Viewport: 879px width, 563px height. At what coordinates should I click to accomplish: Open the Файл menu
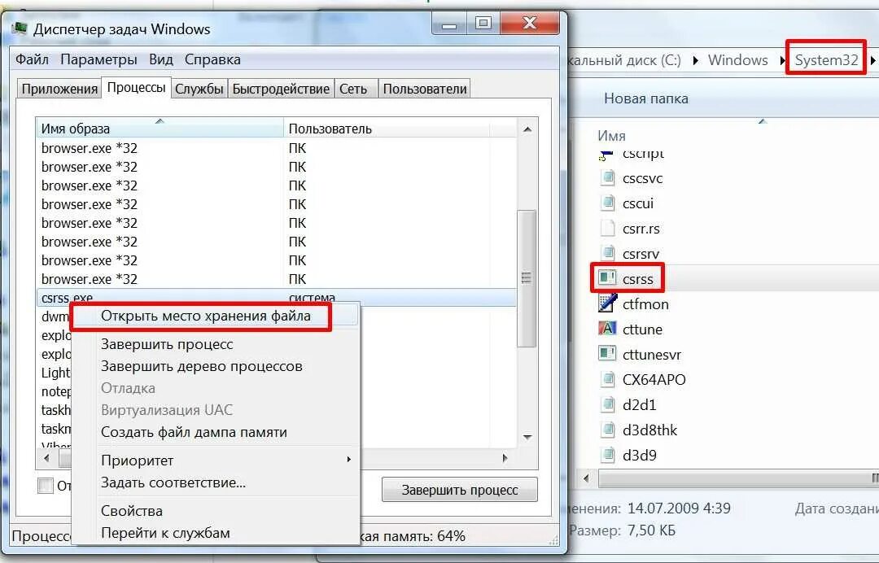click(x=32, y=59)
